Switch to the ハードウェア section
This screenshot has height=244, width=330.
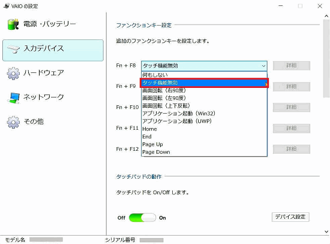click(44, 73)
